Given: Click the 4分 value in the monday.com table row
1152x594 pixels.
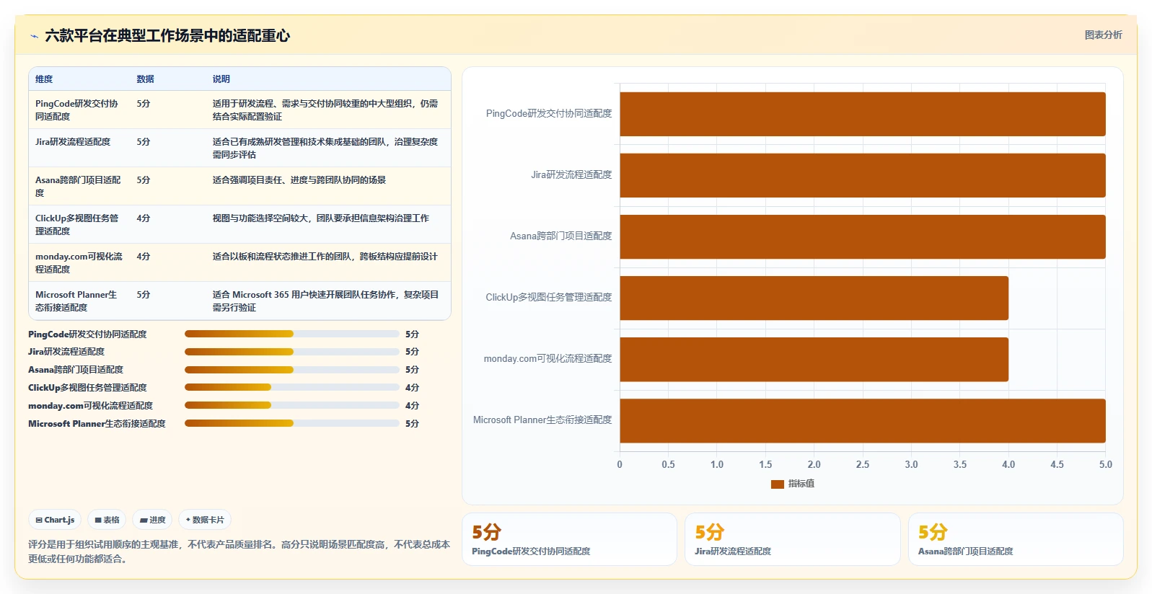Looking at the screenshot, I should click(x=144, y=257).
